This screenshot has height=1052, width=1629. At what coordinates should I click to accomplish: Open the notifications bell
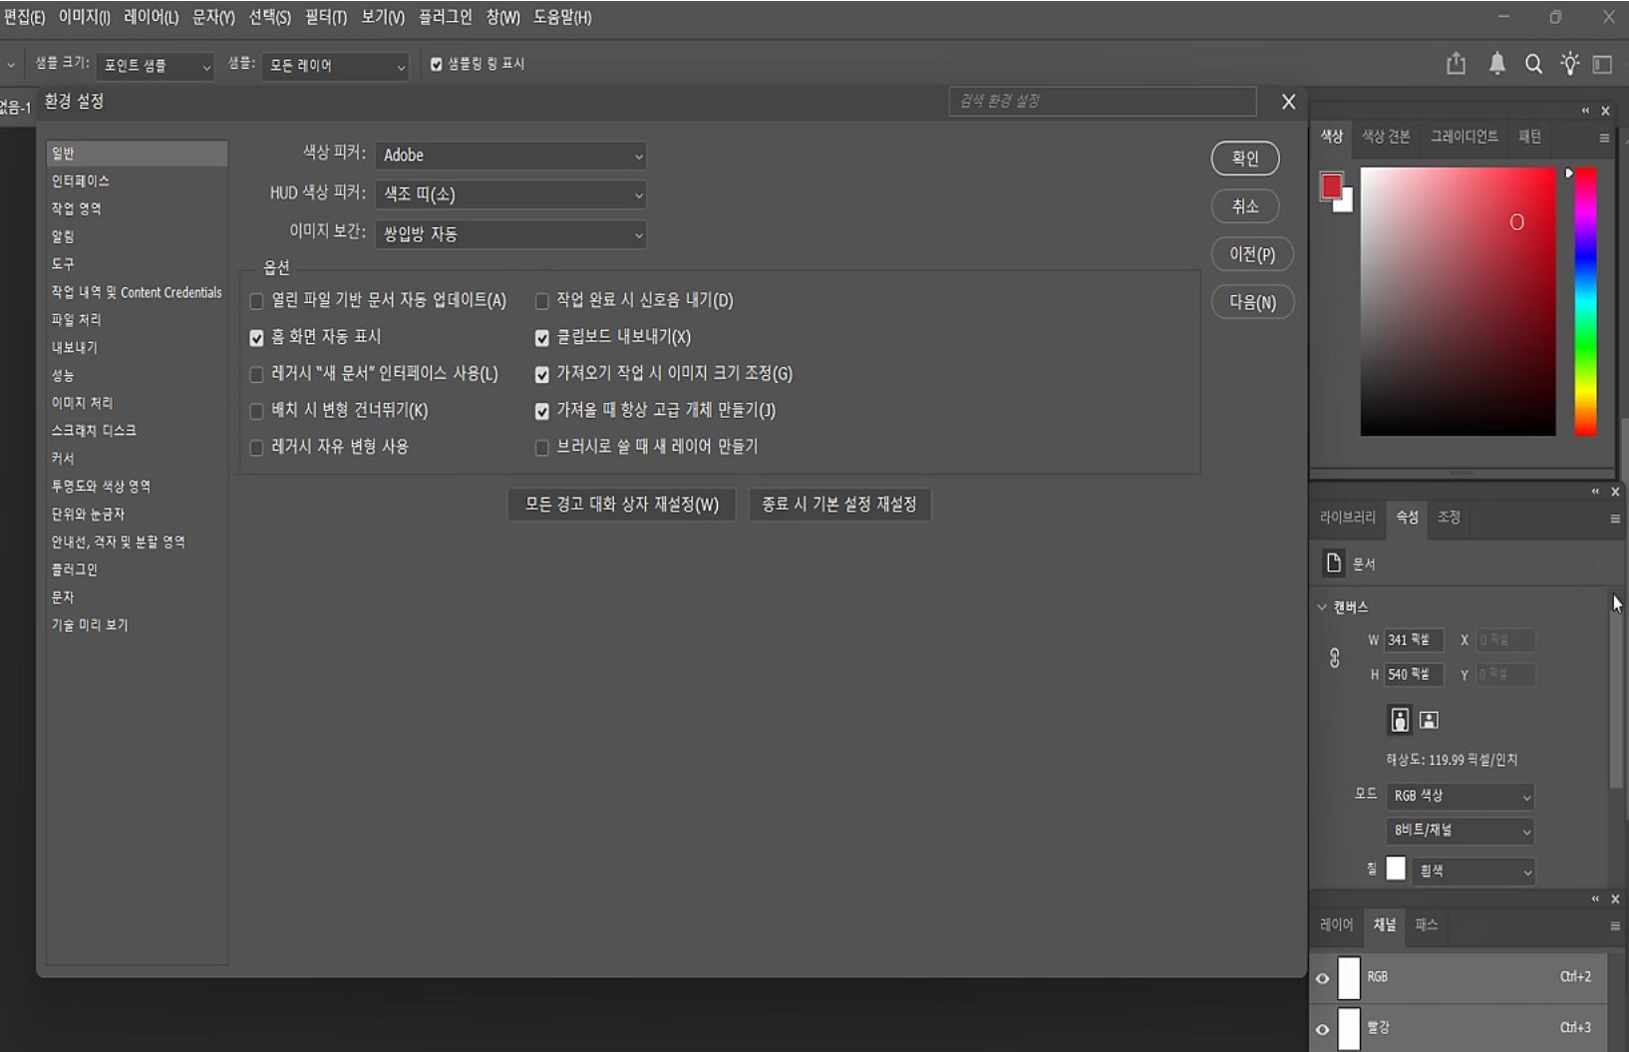pos(1497,64)
